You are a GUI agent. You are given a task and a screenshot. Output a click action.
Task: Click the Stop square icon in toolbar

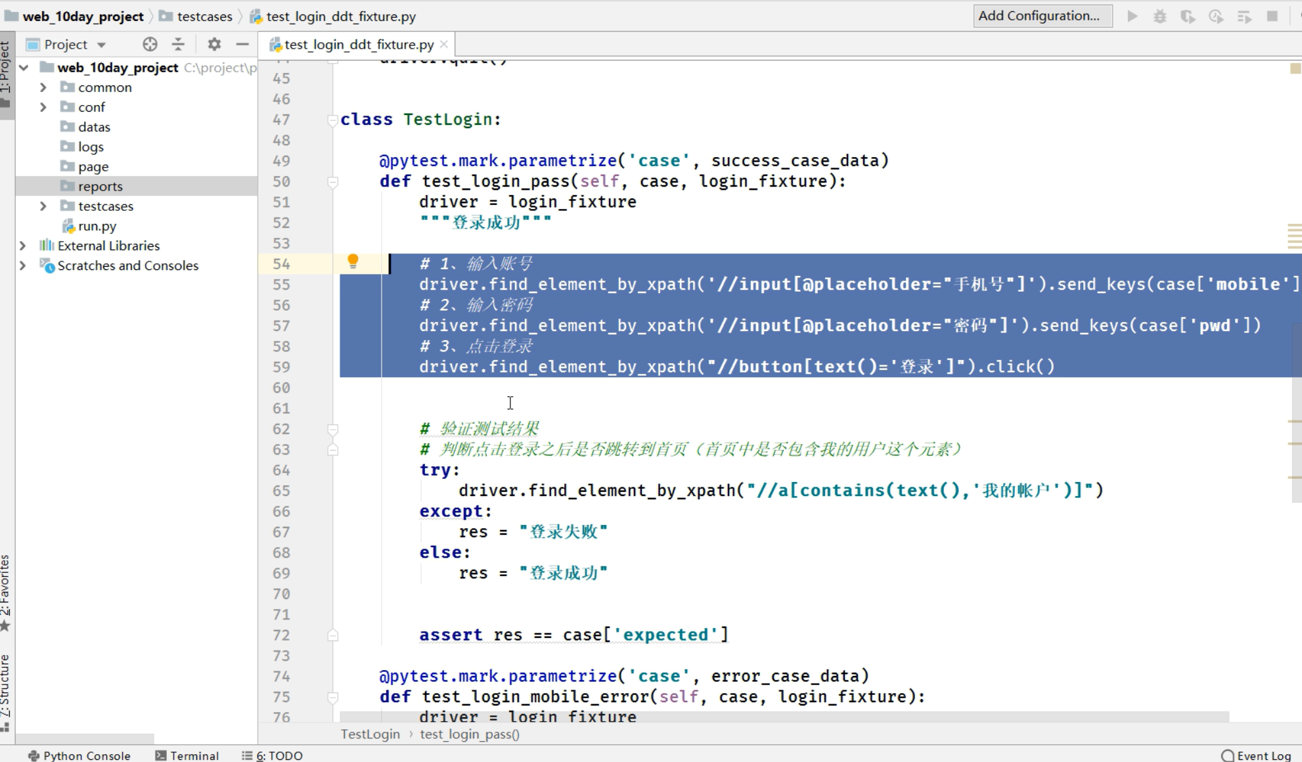point(1272,16)
